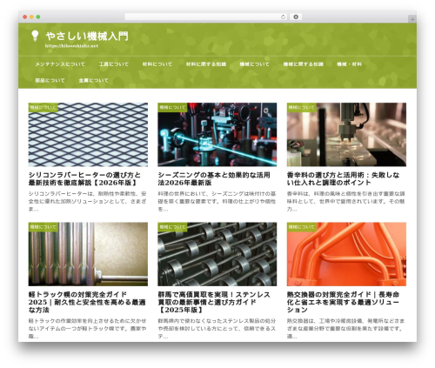Open the メンテナンスについて menu item
This screenshot has width=435, height=368.
pyautogui.click(x=60, y=64)
